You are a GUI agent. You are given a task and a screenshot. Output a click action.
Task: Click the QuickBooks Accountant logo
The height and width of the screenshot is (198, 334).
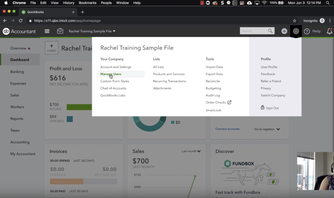[19, 31]
